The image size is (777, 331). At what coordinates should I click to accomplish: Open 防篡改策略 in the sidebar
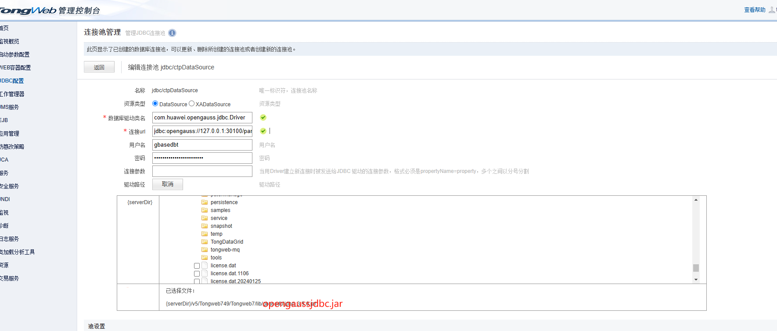[12, 147]
